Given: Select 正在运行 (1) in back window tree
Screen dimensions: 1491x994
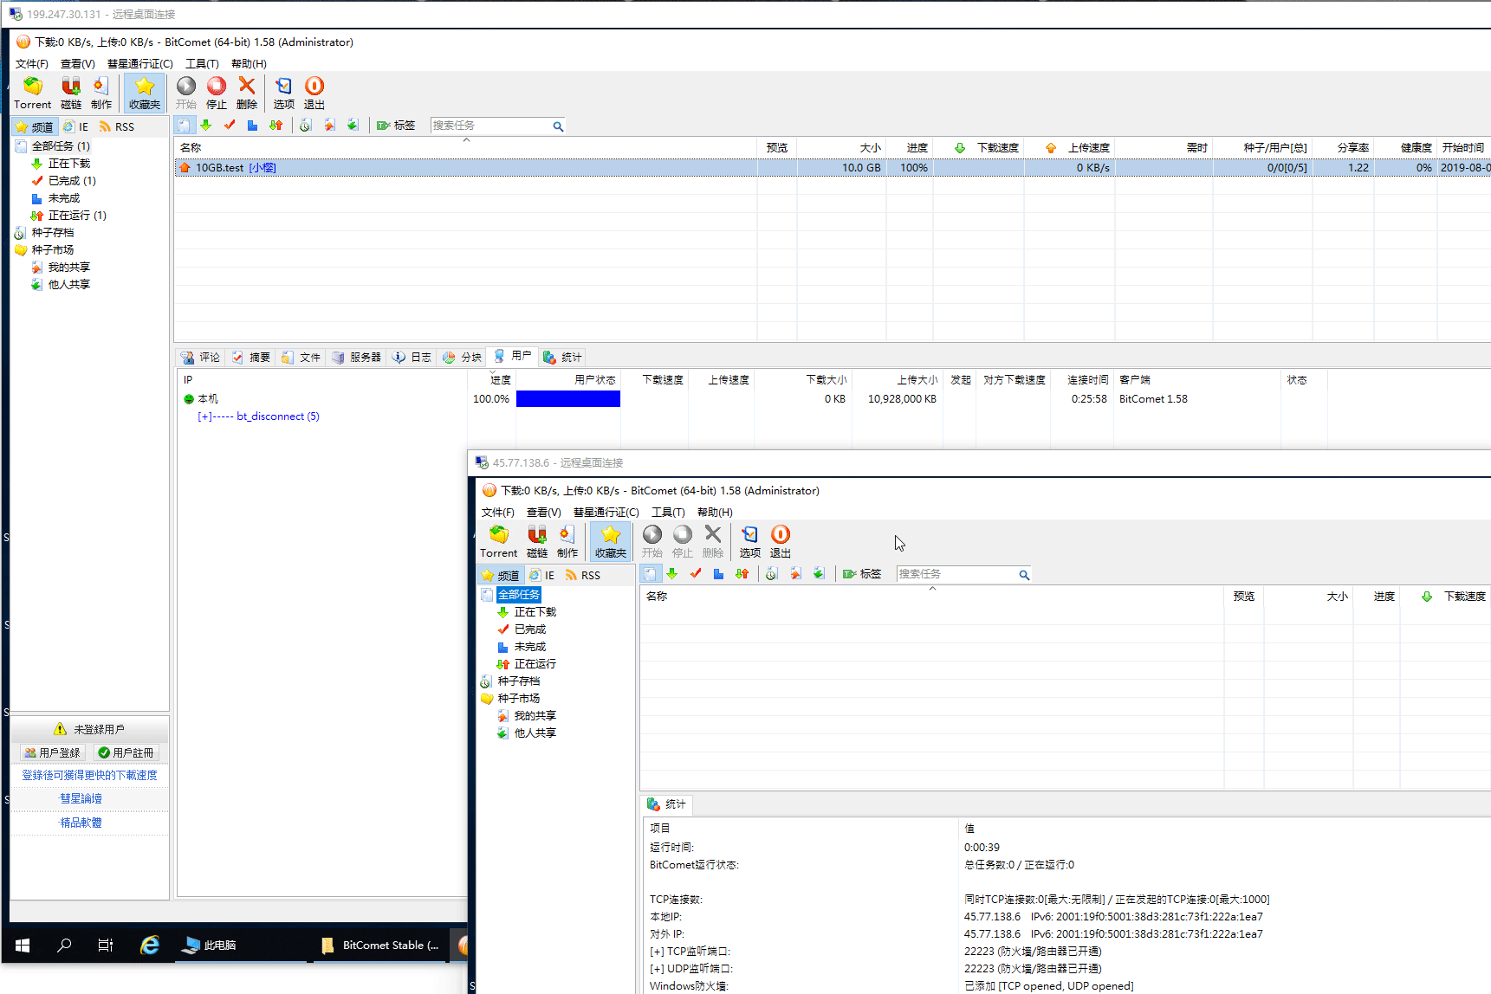Looking at the screenshot, I should 77,216.
